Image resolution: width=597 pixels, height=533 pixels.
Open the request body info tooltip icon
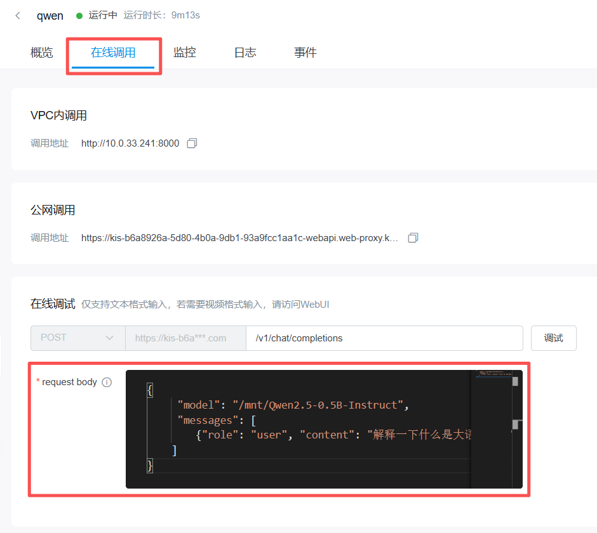[107, 383]
